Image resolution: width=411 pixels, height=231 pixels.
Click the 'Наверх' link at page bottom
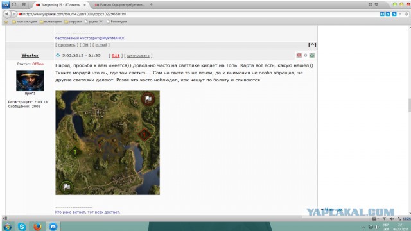pos(333,210)
